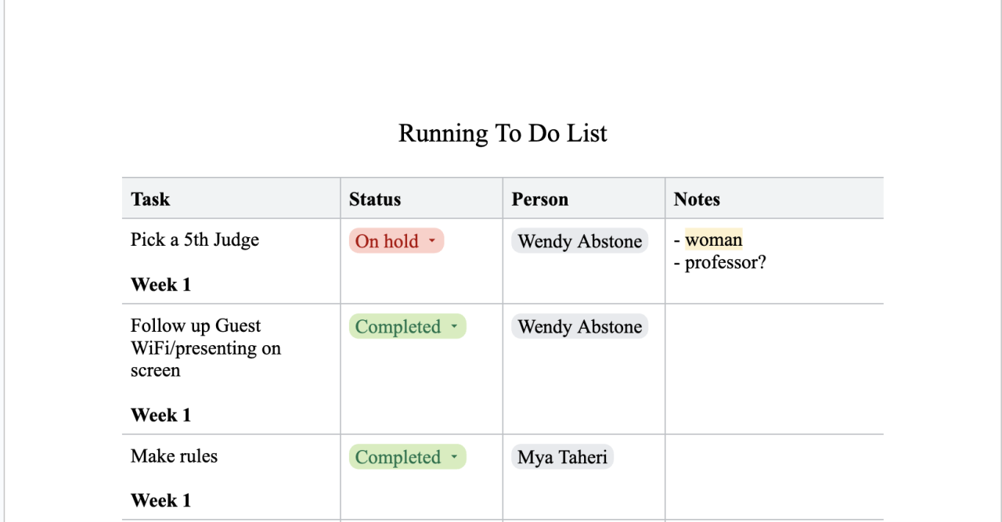Viewport: 1002px width, 522px height.
Task: Click "Week 1" under Pick a 5th Judge
Action: (160, 285)
